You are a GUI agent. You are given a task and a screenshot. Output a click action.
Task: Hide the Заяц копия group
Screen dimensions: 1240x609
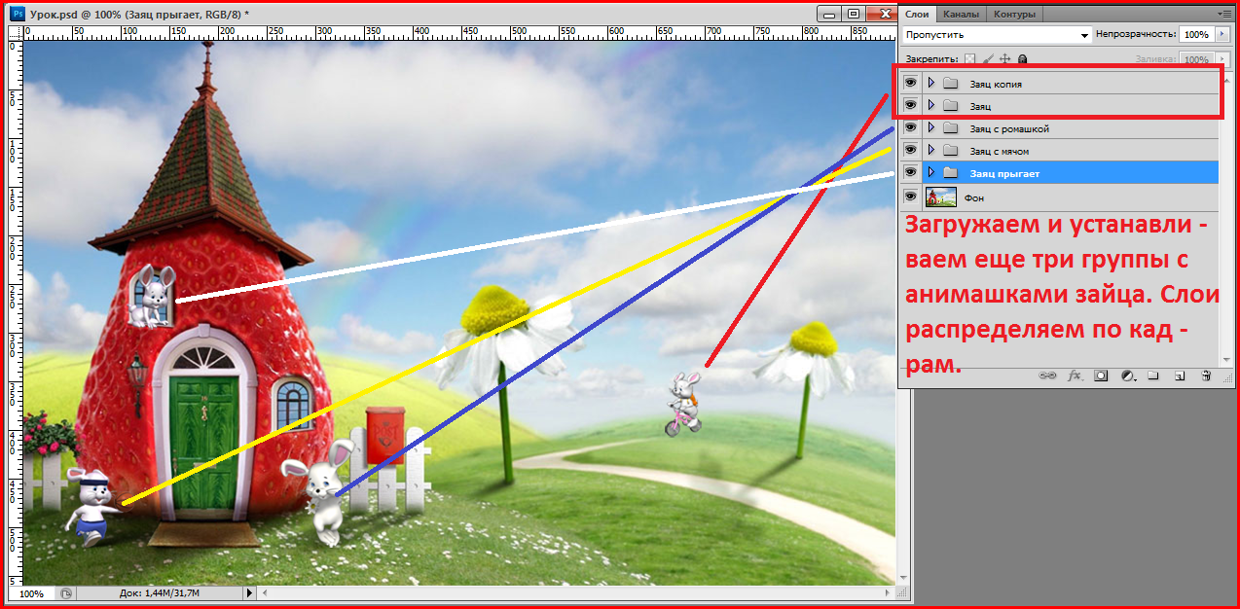click(x=911, y=84)
